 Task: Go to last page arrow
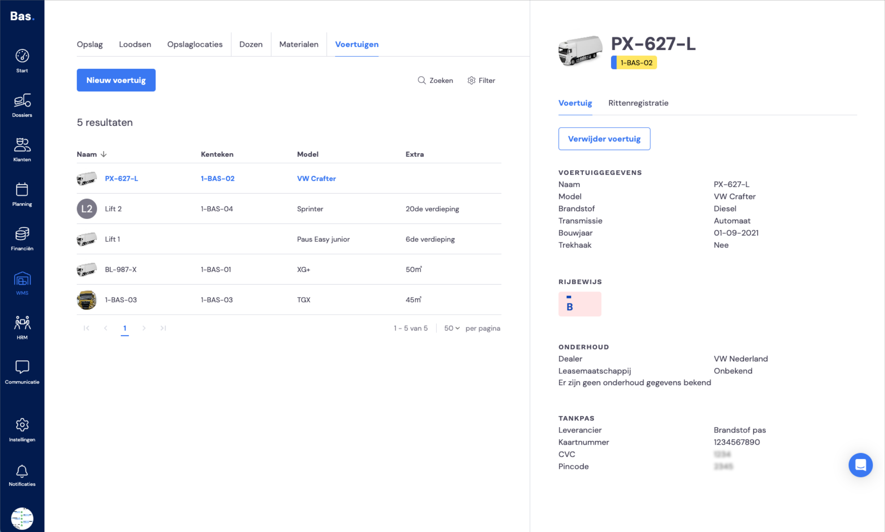coord(163,328)
